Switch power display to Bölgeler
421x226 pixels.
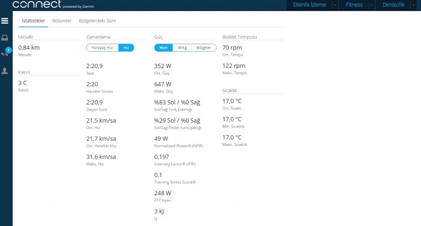point(204,48)
